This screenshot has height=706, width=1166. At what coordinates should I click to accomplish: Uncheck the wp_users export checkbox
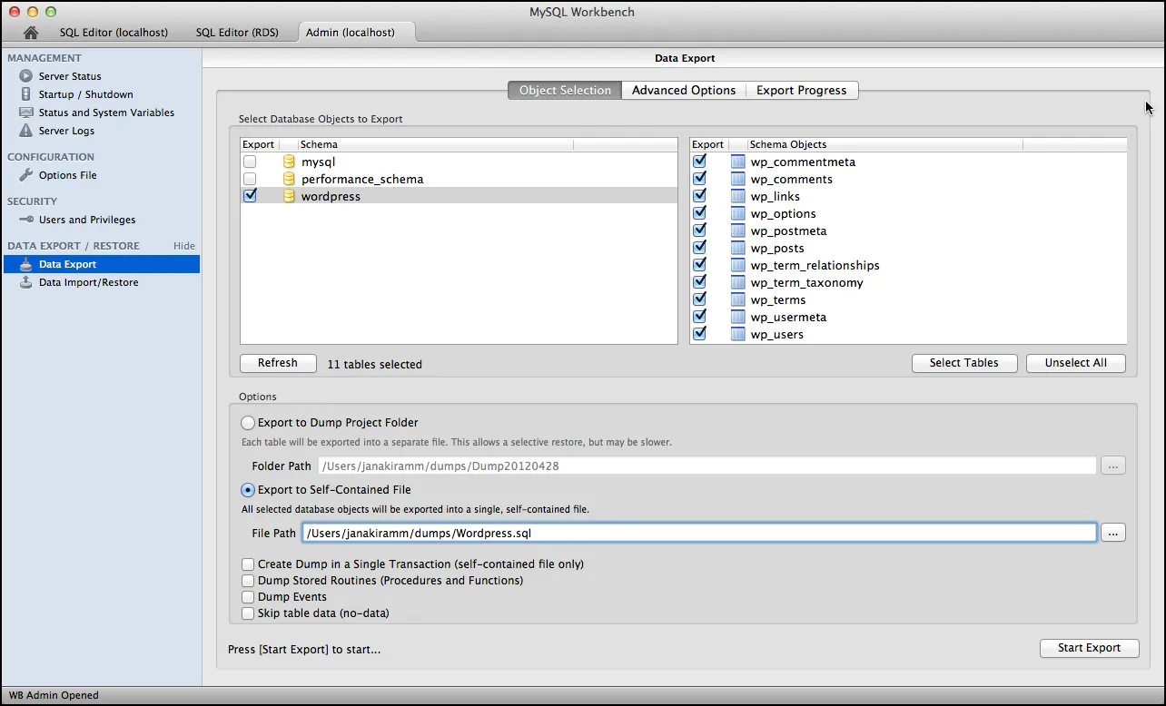click(x=699, y=333)
